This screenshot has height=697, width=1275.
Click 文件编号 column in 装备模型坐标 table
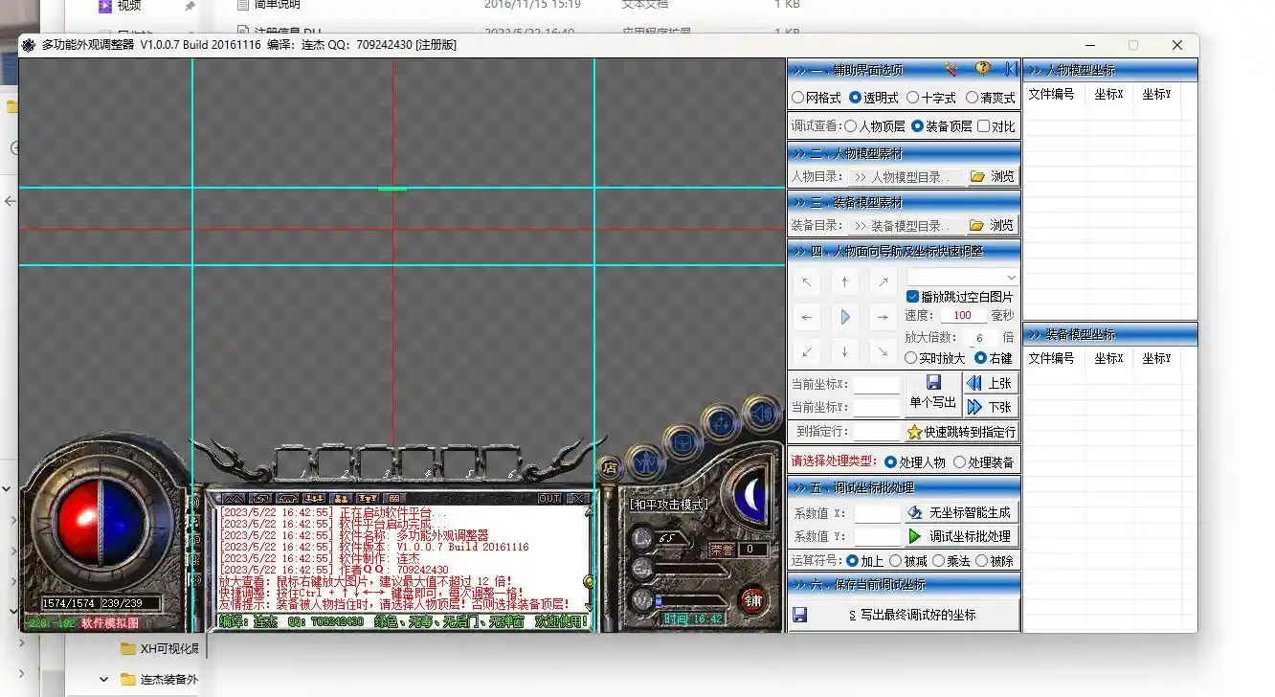(1052, 358)
